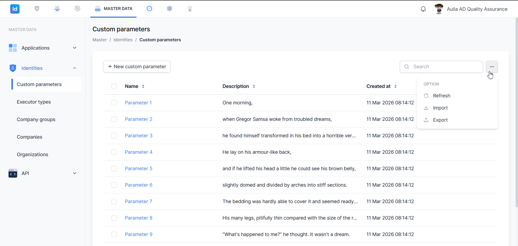Click description 'He lay on his armour-like back,'
518x246 pixels.
coord(257,152)
